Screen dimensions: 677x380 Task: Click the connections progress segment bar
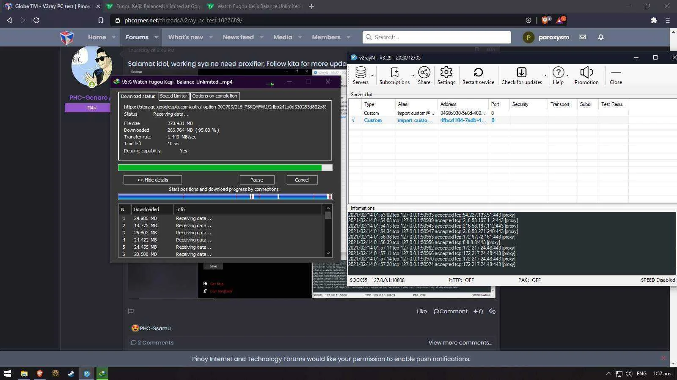225,196
